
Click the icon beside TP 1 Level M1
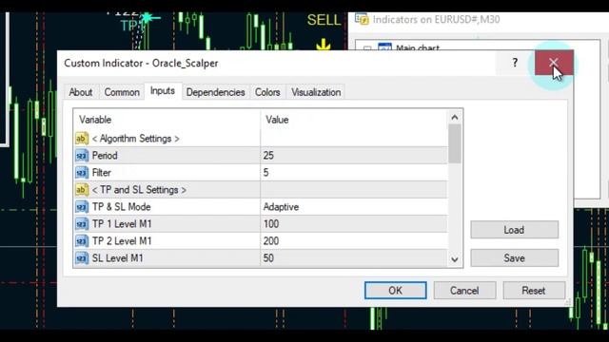(x=82, y=224)
